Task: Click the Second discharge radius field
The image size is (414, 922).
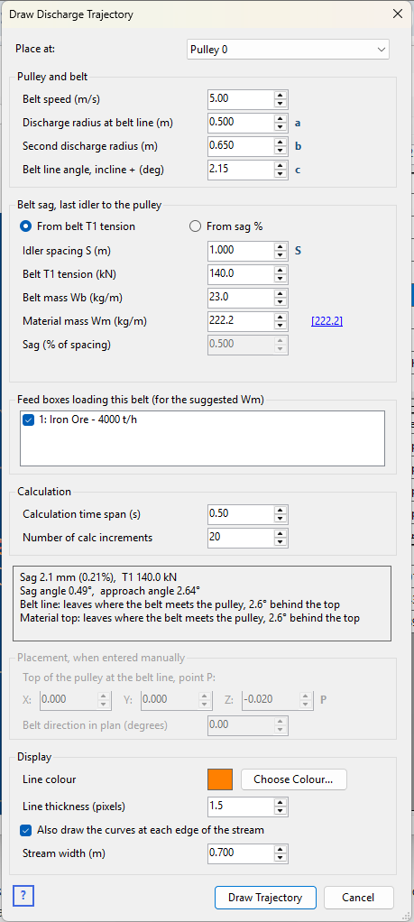Action: 240,146
